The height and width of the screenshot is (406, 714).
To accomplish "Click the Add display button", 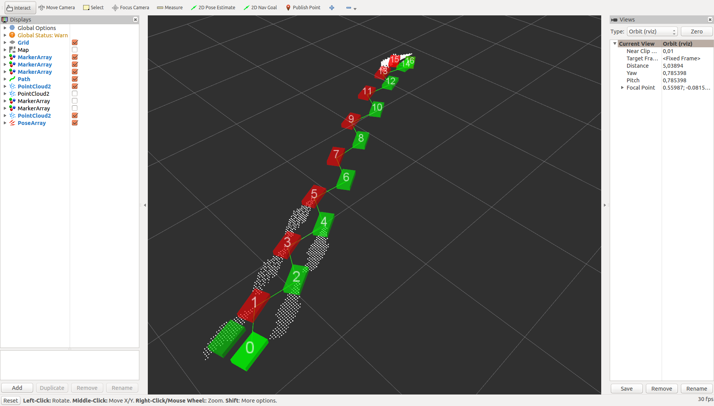I will pyautogui.click(x=17, y=388).
